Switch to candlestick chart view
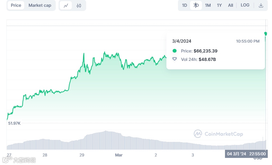Screen dimensions: 272x165 [x=79, y=5]
